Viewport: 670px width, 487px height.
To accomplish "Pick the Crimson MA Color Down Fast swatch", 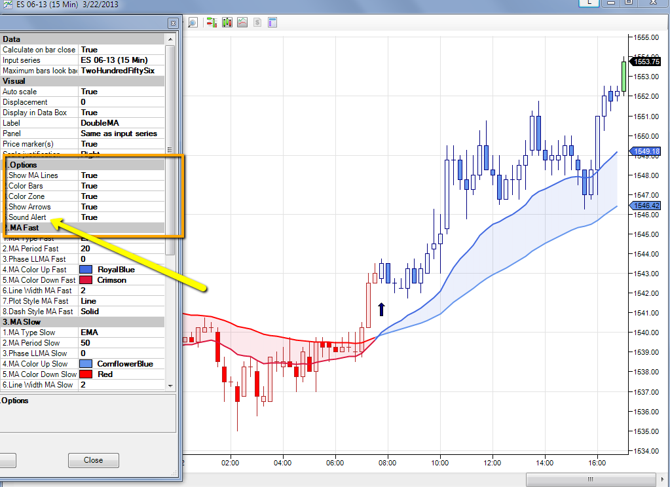I will tap(86, 280).
